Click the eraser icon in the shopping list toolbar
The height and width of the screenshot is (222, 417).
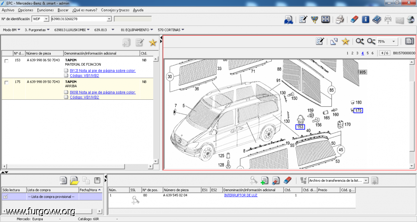(287, 180)
